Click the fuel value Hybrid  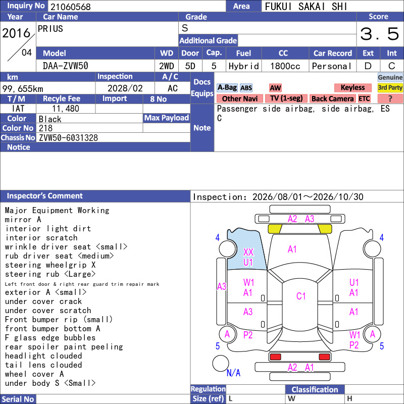coord(243,66)
